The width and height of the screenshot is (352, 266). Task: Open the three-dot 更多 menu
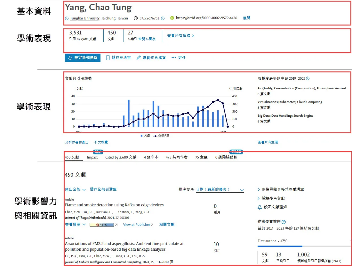[179, 58]
